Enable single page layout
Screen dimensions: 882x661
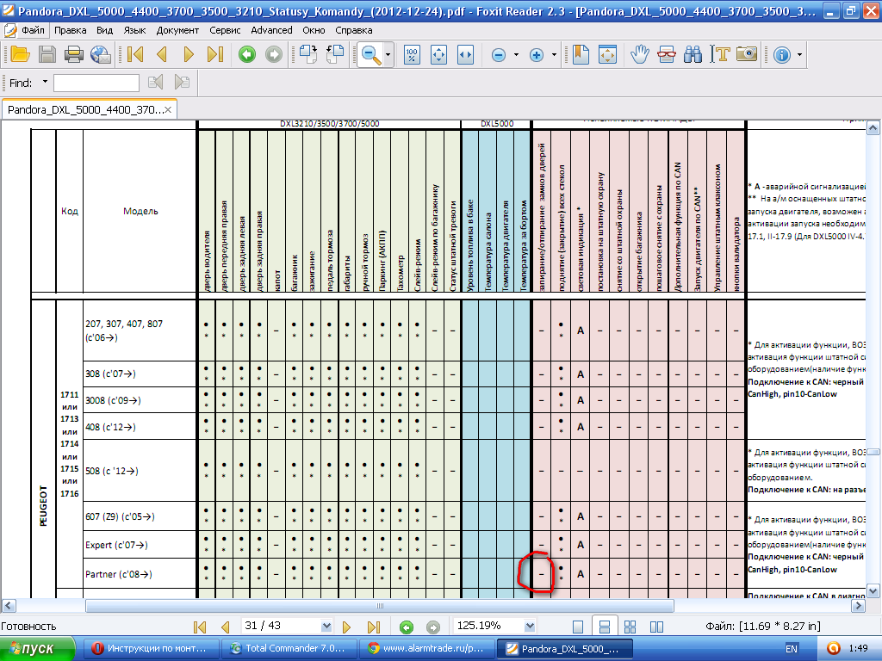coord(578,627)
